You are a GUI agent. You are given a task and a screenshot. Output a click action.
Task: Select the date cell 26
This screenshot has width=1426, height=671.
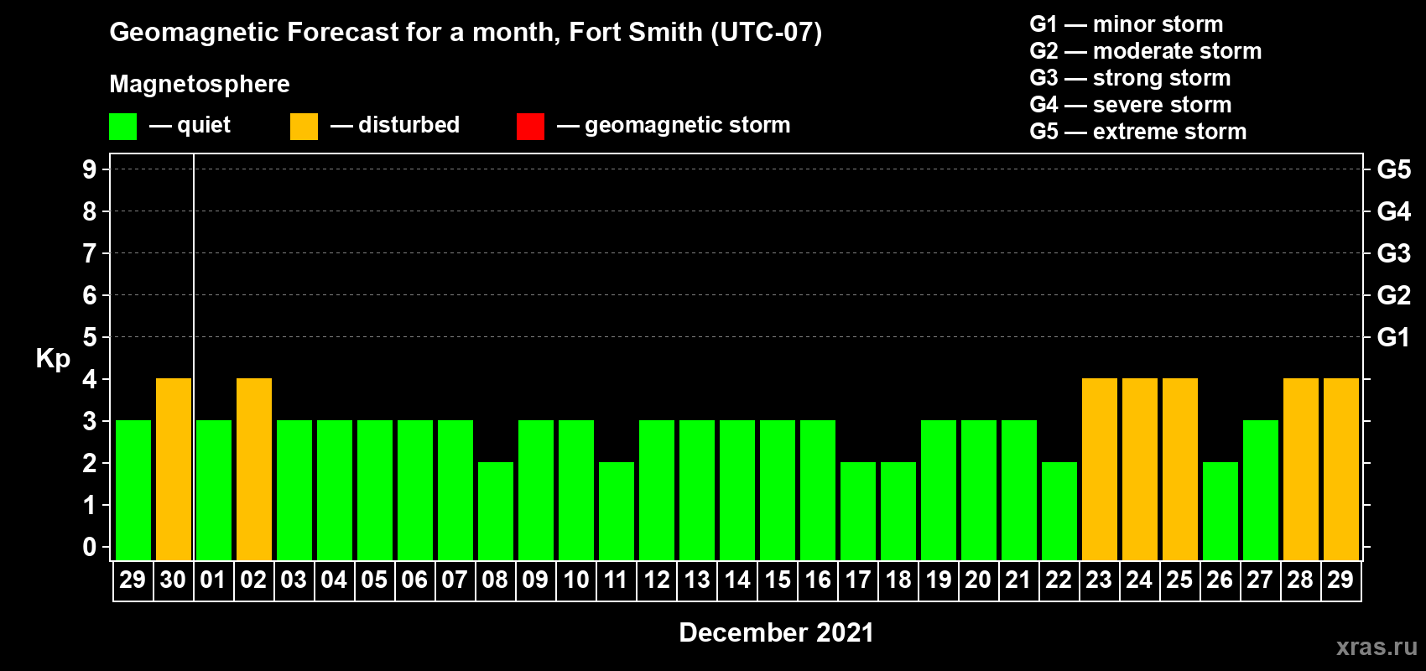pyautogui.click(x=1220, y=580)
